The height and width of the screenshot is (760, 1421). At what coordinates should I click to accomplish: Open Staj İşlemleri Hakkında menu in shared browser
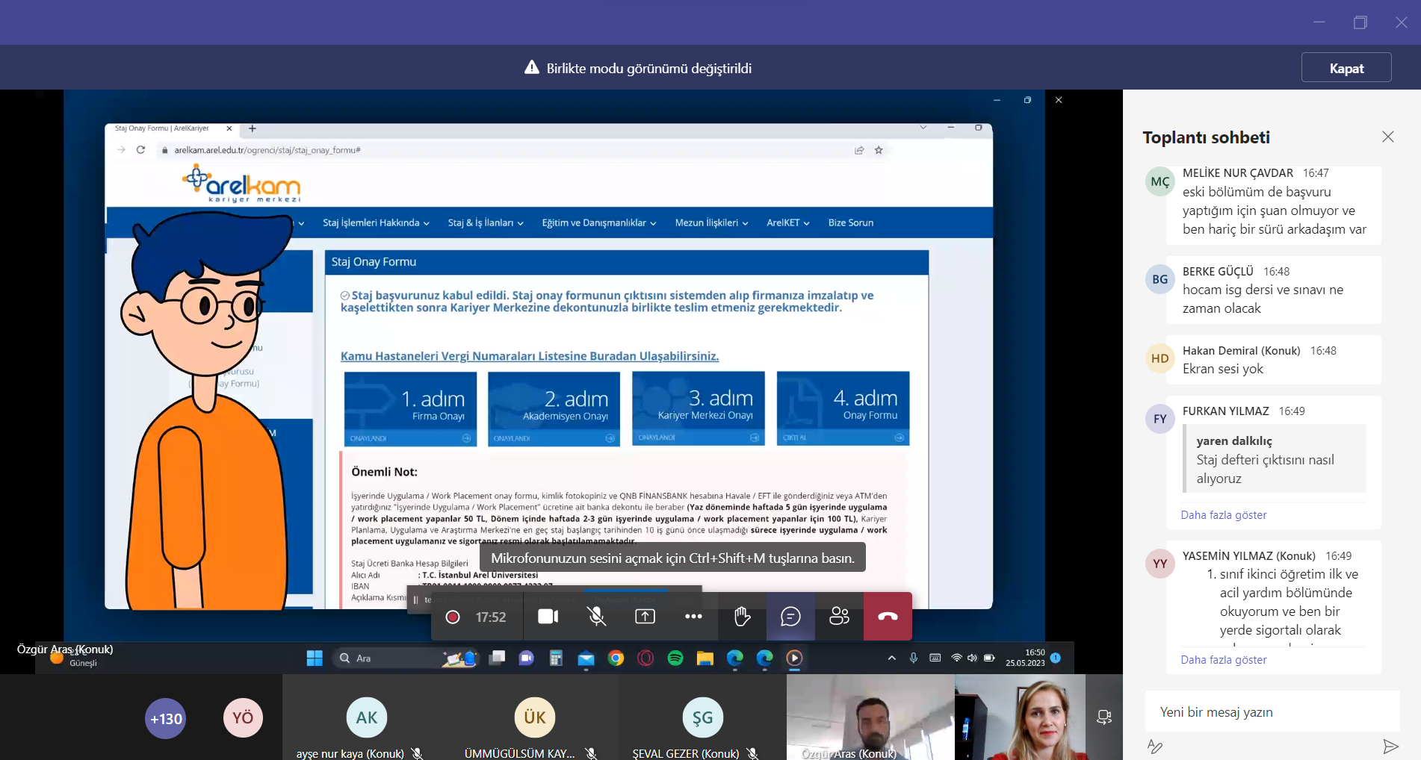[376, 222]
